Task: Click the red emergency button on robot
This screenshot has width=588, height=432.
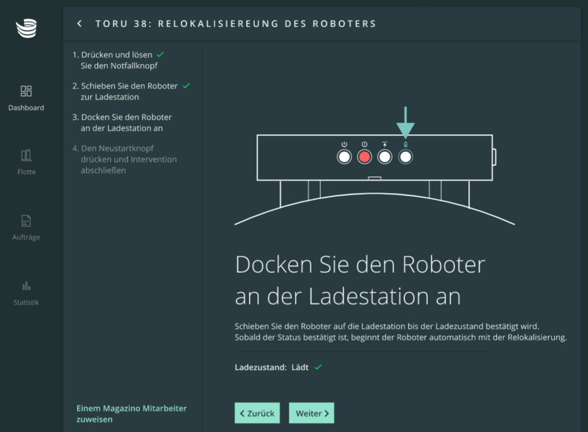Action: [x=364, y=157]
